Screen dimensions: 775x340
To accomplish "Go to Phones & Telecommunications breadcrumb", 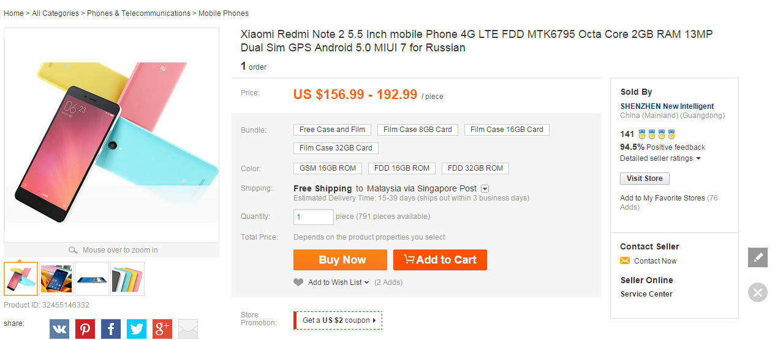I will click(x=138, y=13).
